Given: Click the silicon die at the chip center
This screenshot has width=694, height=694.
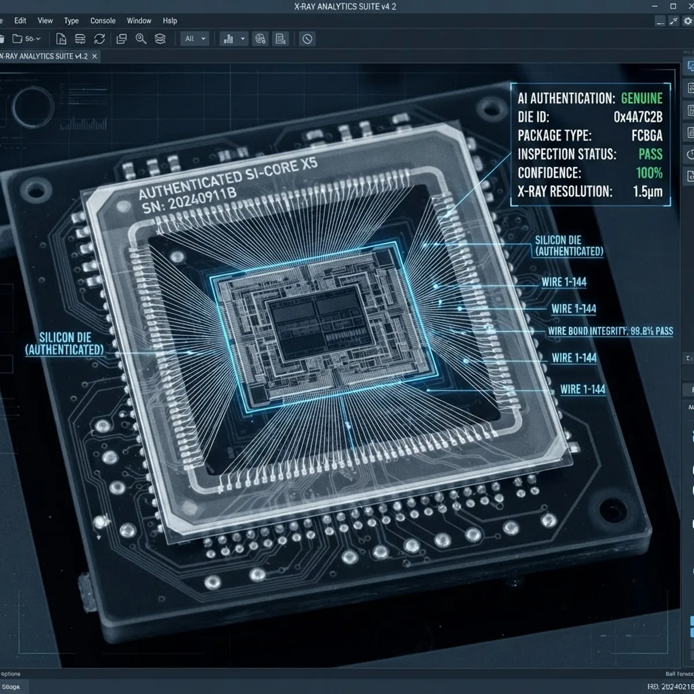Looking at the screenshot, I should [323, 327].
